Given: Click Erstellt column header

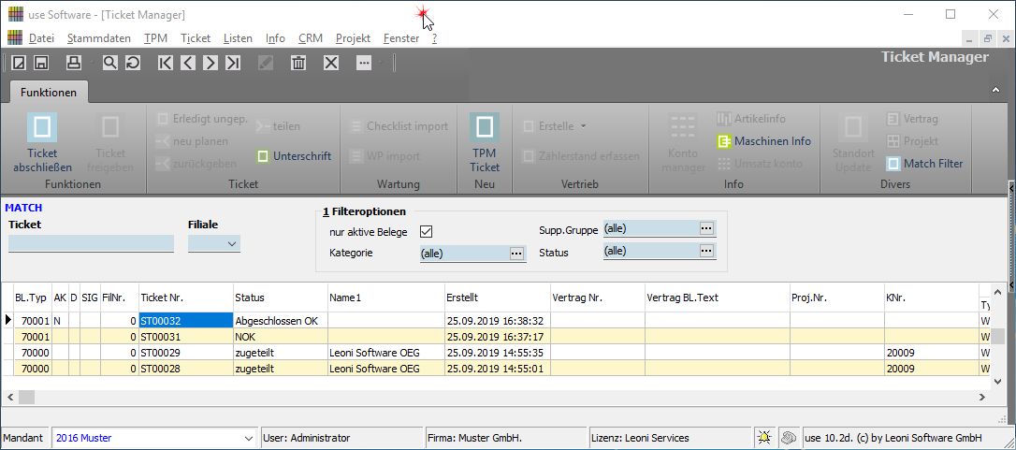Looking at the screenshot, I should 498,298.
